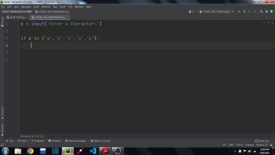Open the Run tool window
Image resolution: width=275 pixels, height=155 pixels.
click(10, 141)
